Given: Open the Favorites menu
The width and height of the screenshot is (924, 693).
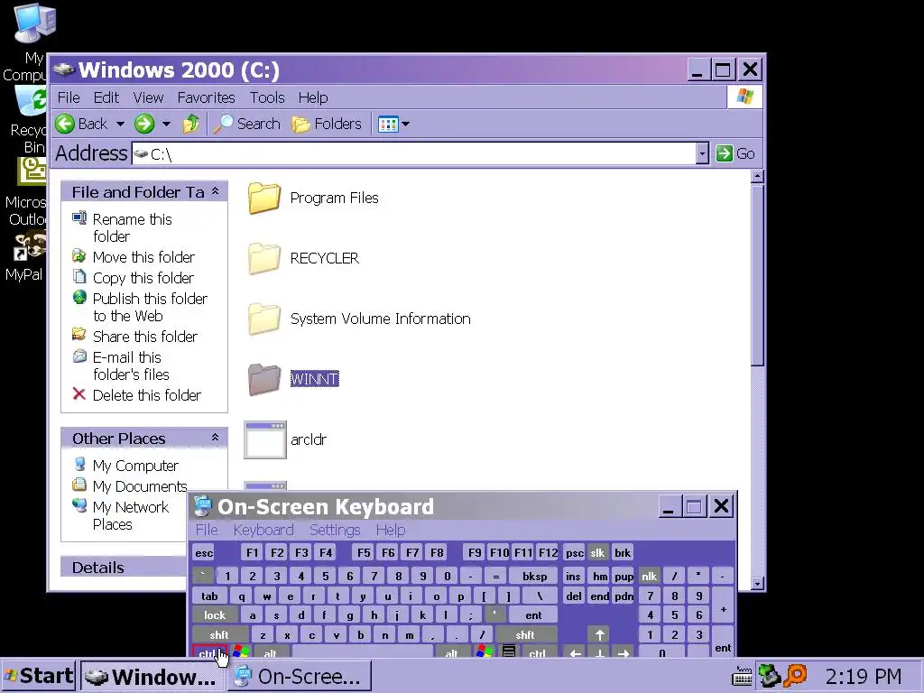Looking at the screenshot, I should click(207, 97).
